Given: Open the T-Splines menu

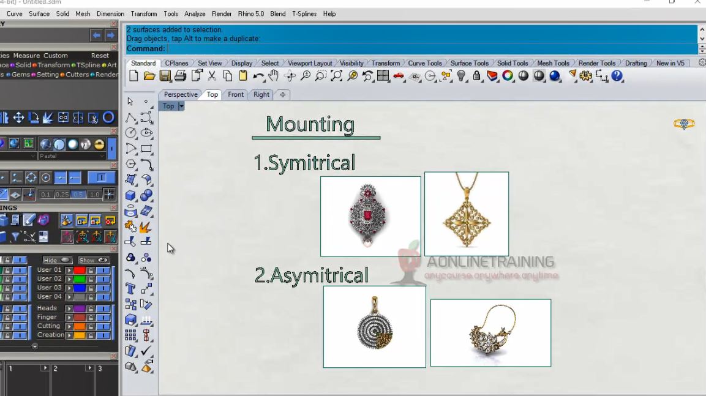Looking at the screenshot, I should click(304, 13).
